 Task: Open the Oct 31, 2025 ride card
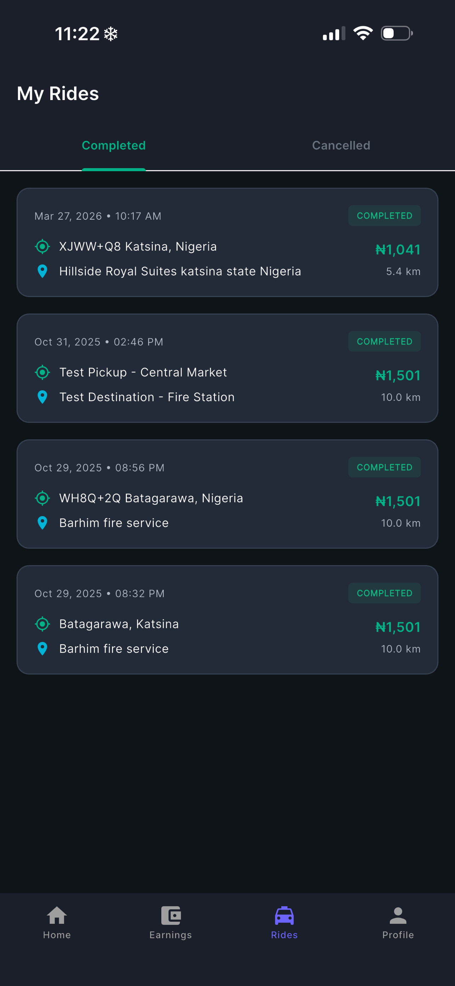pyautogui.click(x=227, y=368)
